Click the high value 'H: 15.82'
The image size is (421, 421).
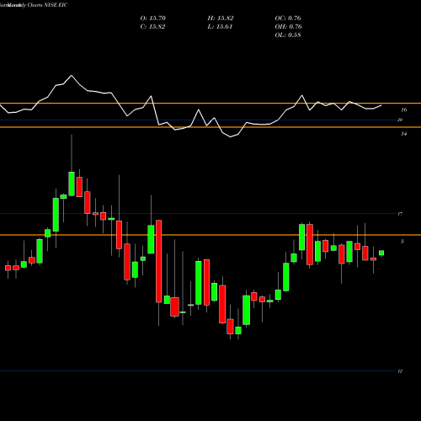coord(221,19)
